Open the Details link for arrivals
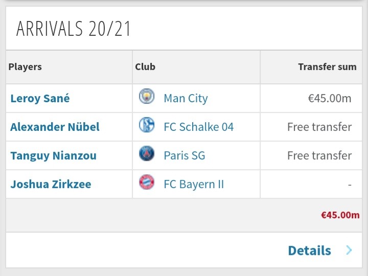 click(309, 250)
